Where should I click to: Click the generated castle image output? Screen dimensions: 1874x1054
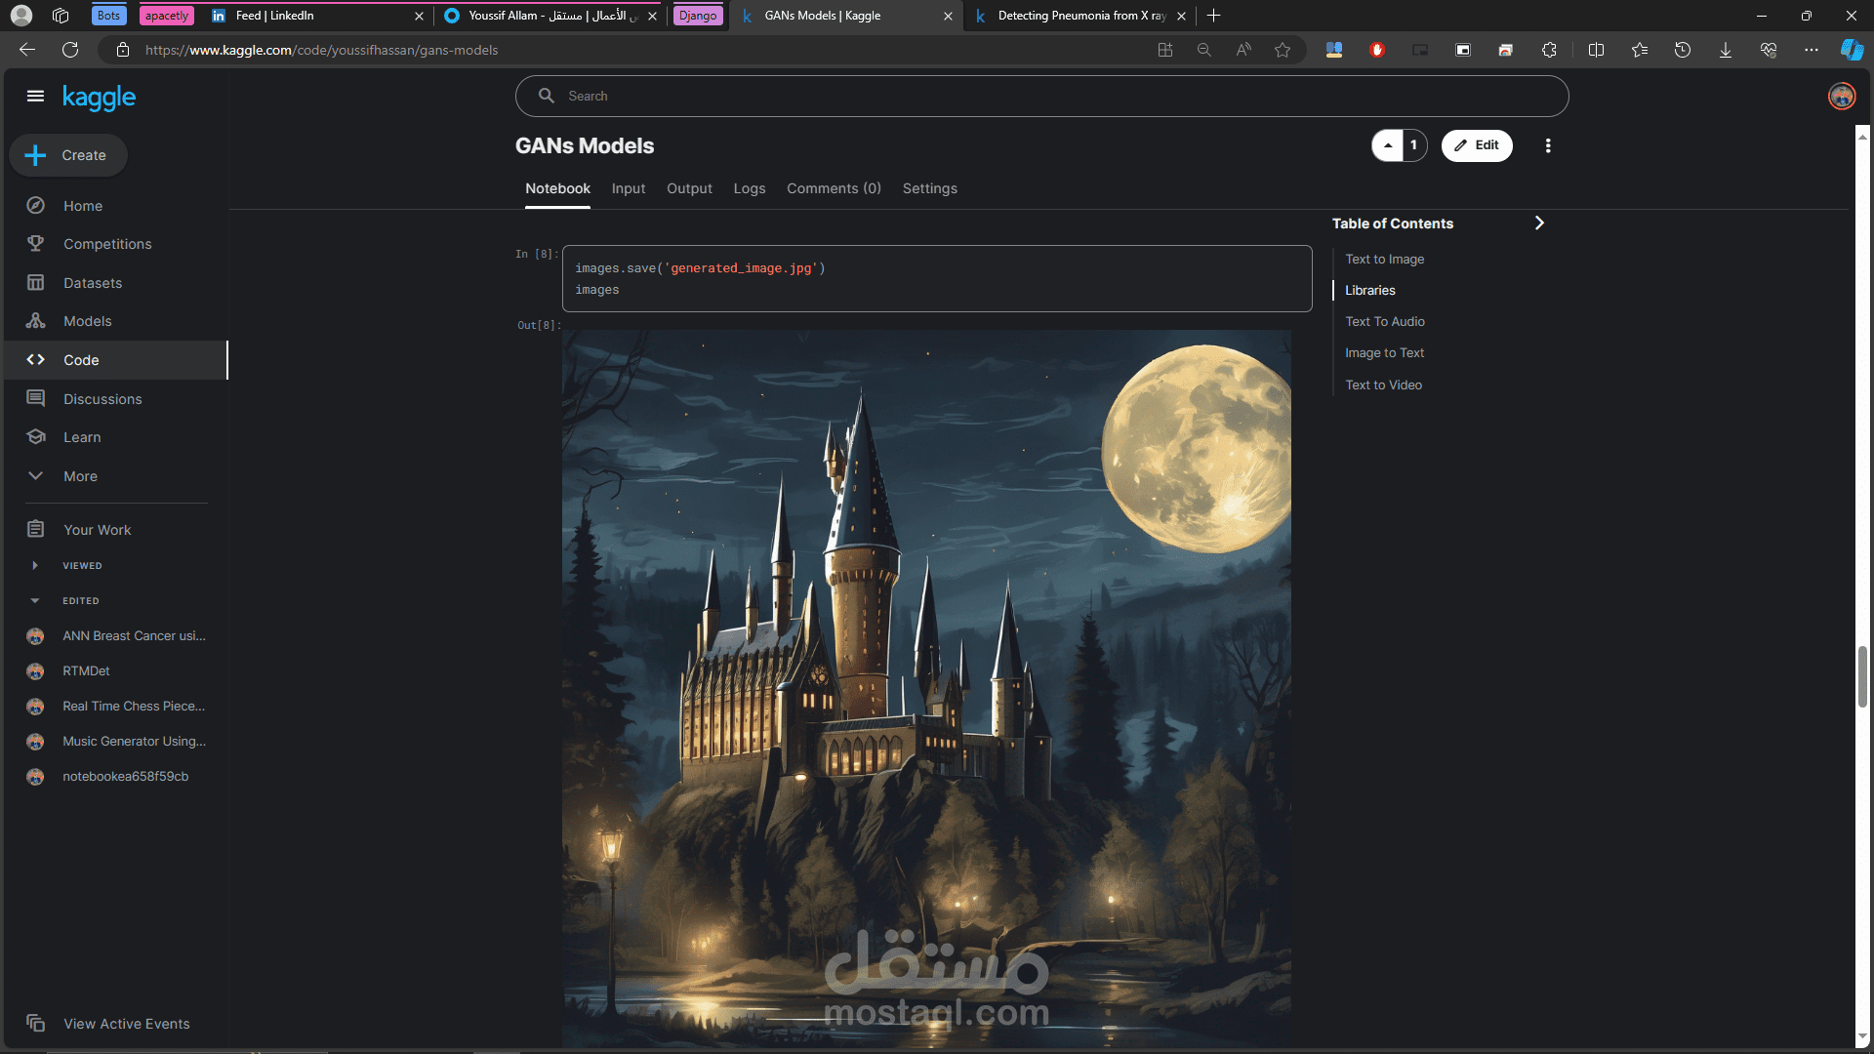pyautogui.click(x=926, y=688)
